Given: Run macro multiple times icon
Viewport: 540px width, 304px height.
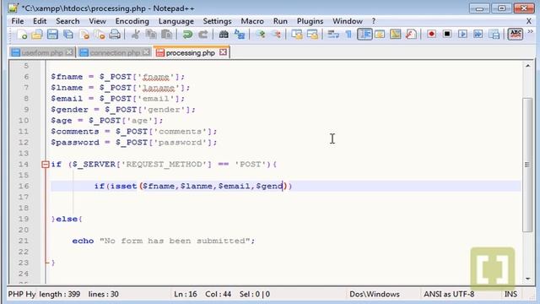Looking at the screenshot, I should (x=478, y=35).
